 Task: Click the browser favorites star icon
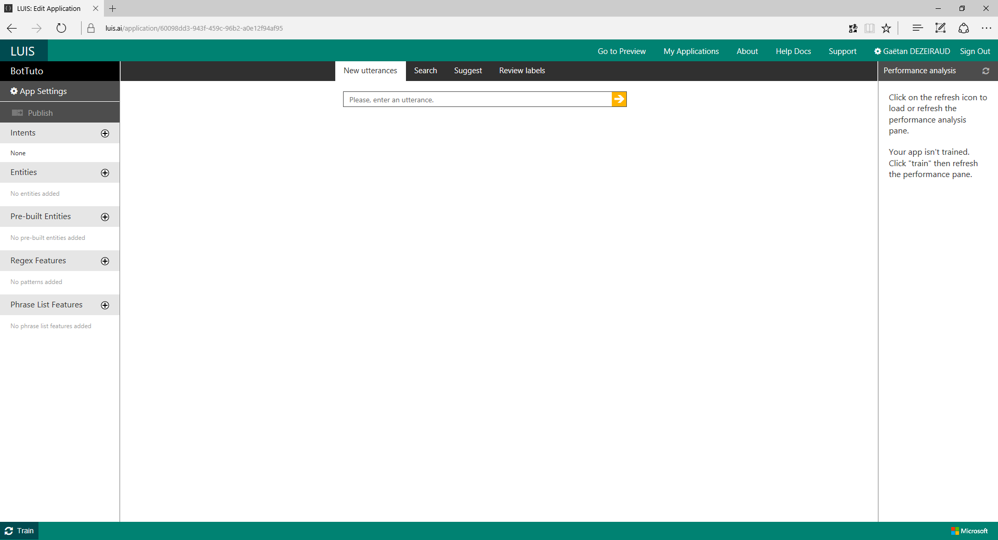click(x=887, y=29)
